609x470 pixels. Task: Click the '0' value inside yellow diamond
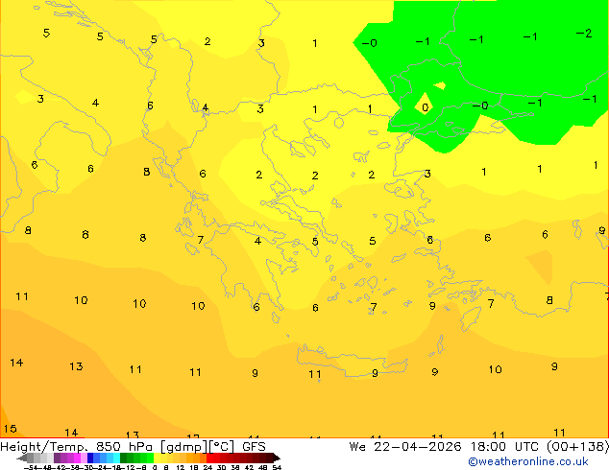(425, 107)
